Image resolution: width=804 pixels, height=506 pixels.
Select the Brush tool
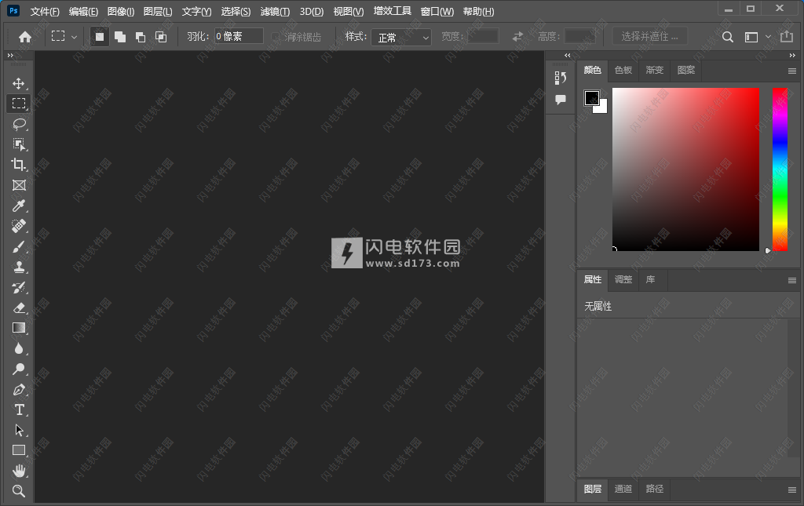(19, 246)
